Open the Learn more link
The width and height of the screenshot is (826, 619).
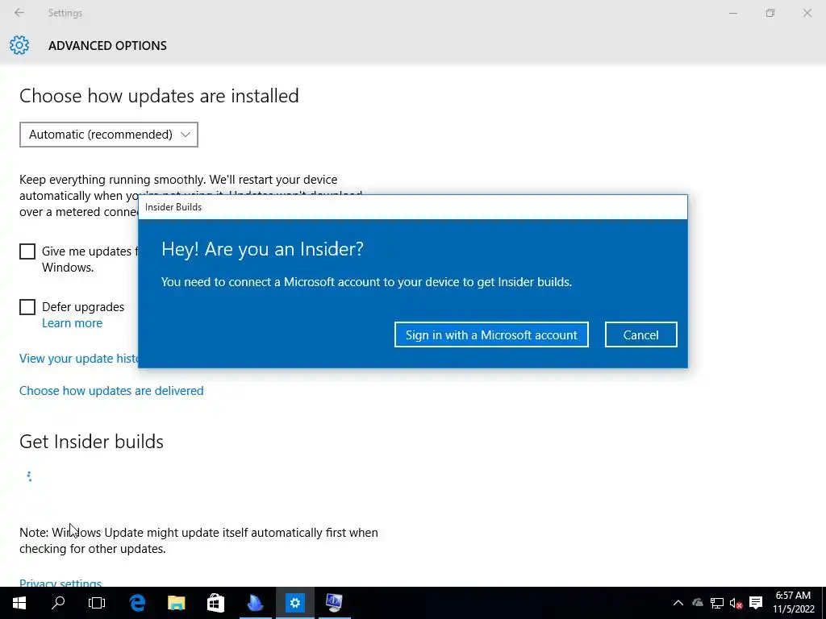coord(72,323)
